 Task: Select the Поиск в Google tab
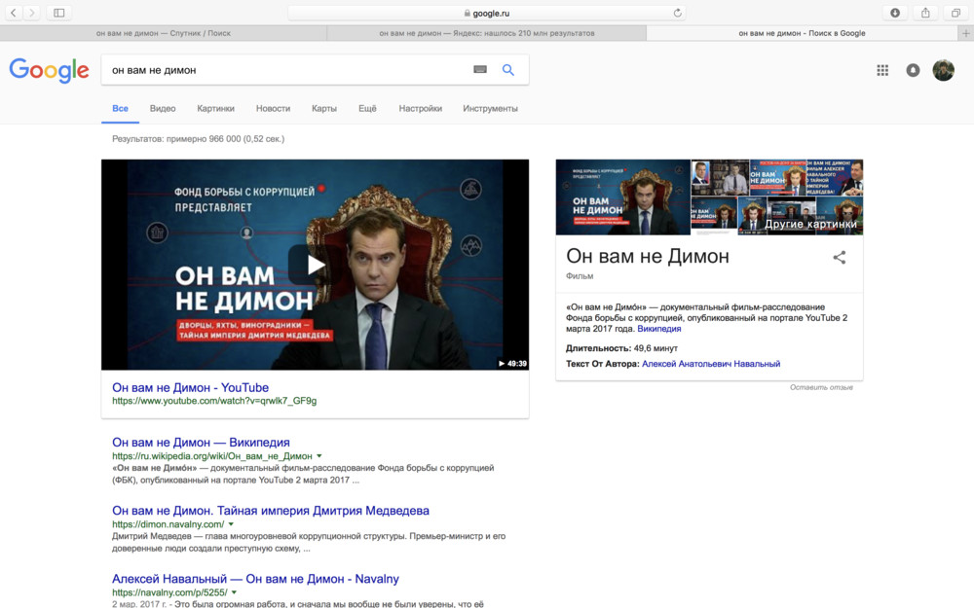(x=802, y=33)
